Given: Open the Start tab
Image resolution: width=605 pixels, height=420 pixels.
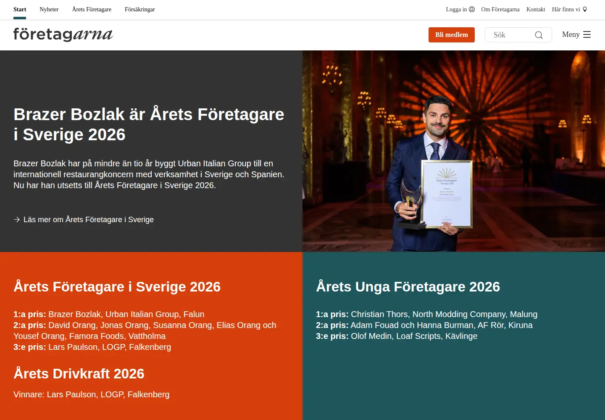Looking at the screenshot, I should point(20,9).
